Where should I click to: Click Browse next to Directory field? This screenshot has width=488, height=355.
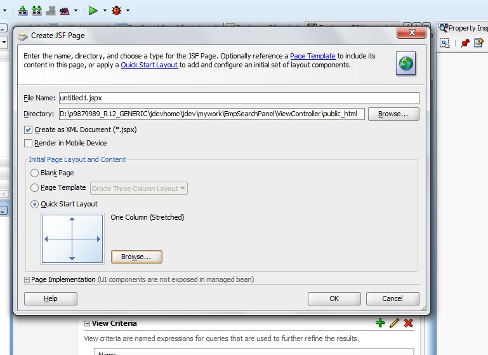click(x=393, y=114)
